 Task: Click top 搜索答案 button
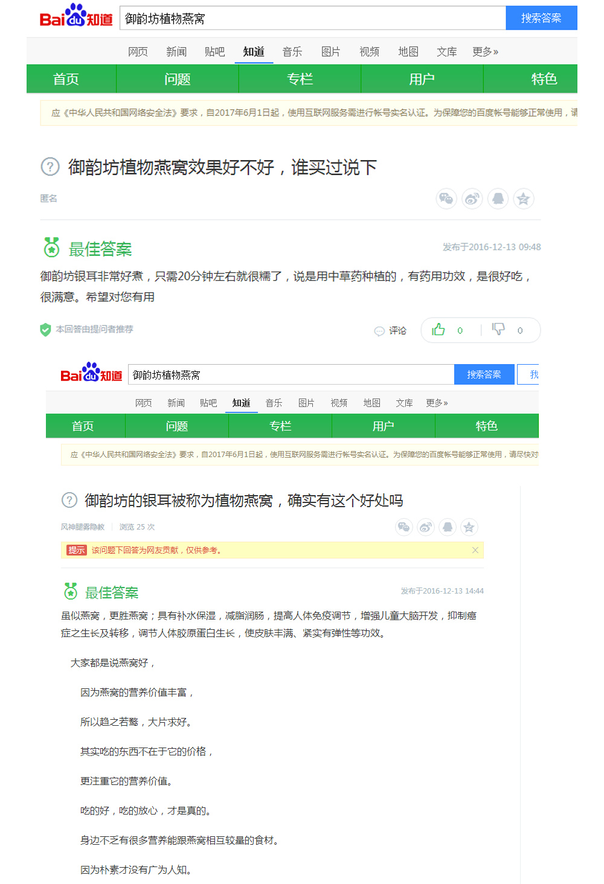541,18
